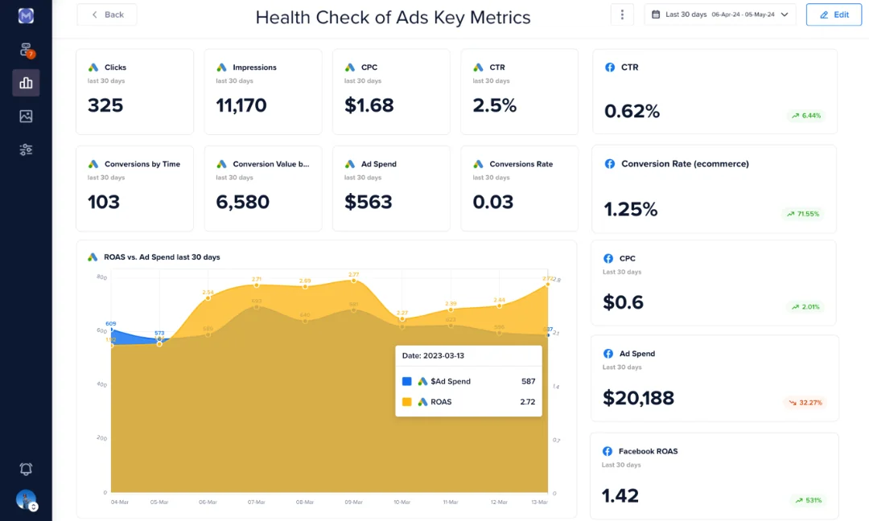Click blue $Ad Spend legend swatch in tooltip
This screenshot has height=521, width=869.
pos(407,381)
